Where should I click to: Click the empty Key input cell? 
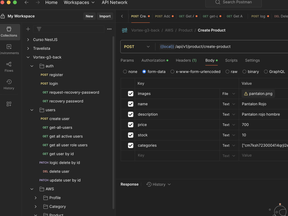(x=177, y=156)
